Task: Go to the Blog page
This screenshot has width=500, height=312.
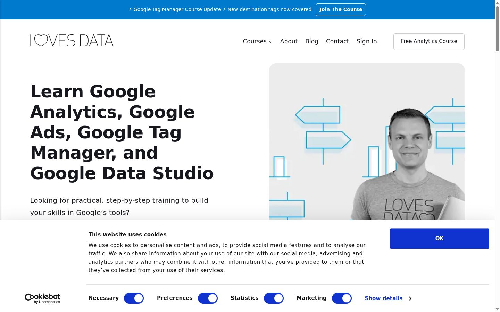Action: (312, 41)
